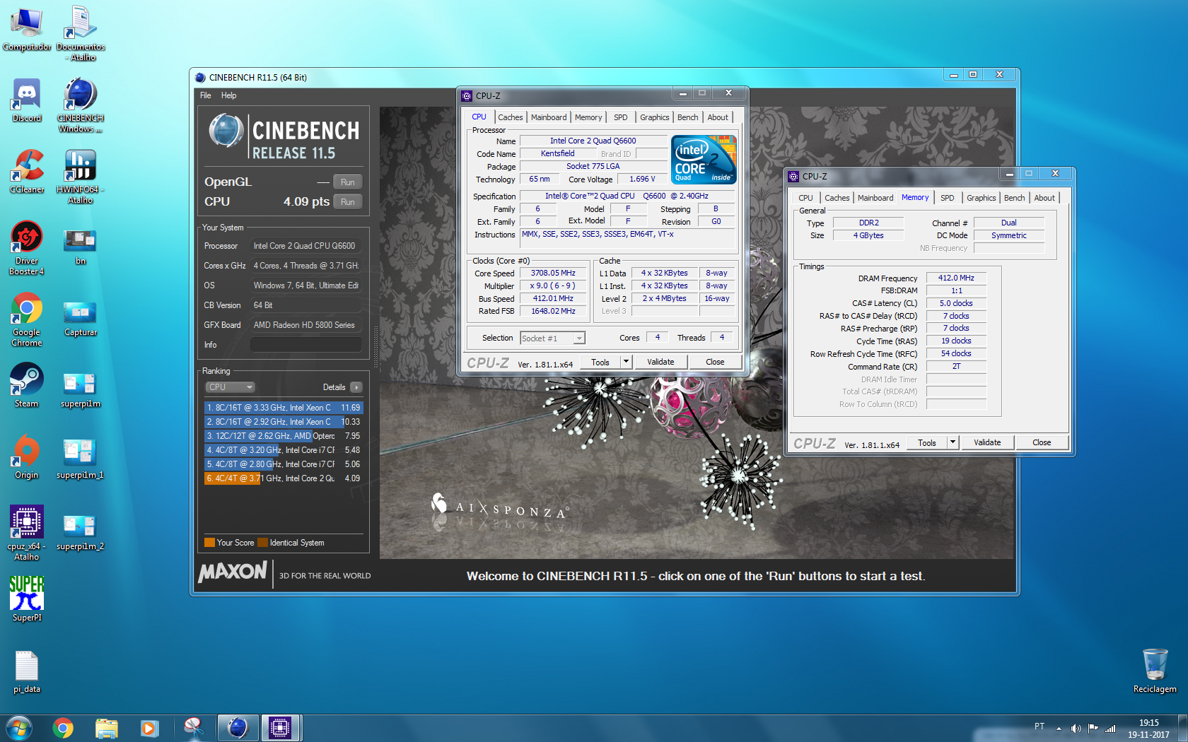Select ranking entry 12C/12T AMD Opteron

click(x=284, y=436)
